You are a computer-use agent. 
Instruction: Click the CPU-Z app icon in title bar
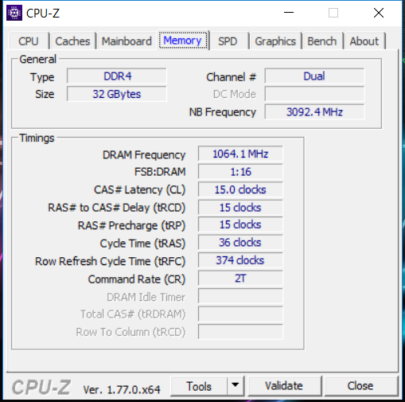14,13
